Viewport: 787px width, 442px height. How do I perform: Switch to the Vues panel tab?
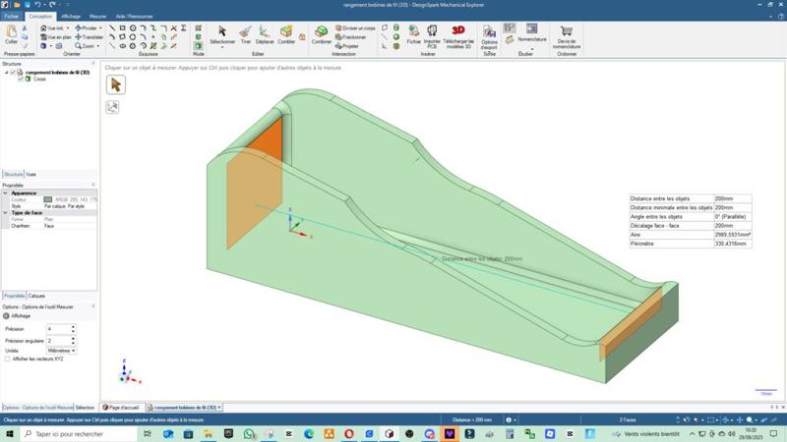click(30, 175)
